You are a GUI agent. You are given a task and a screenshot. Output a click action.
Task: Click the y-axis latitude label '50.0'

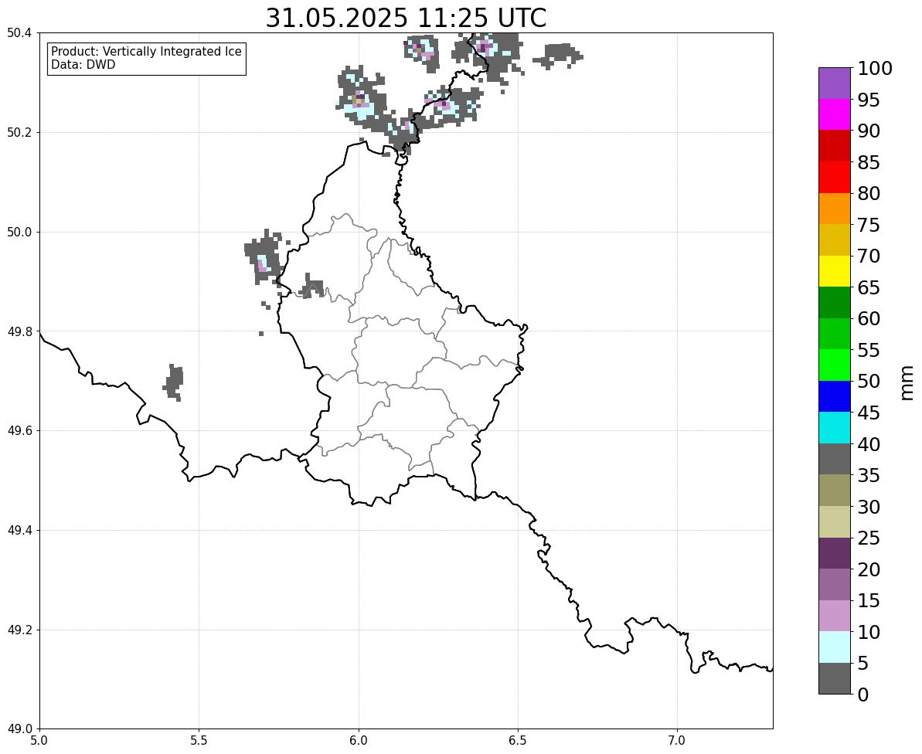point(19,232)
